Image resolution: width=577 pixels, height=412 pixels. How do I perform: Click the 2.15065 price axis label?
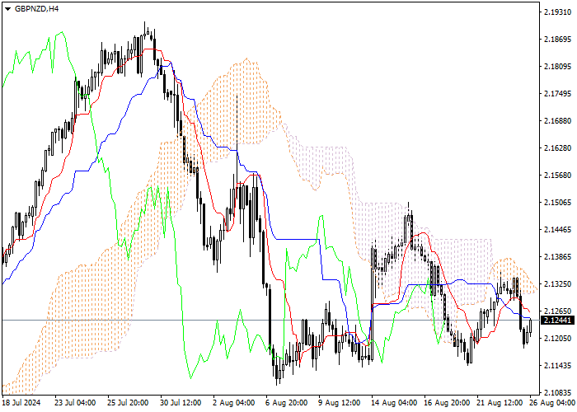557,203
